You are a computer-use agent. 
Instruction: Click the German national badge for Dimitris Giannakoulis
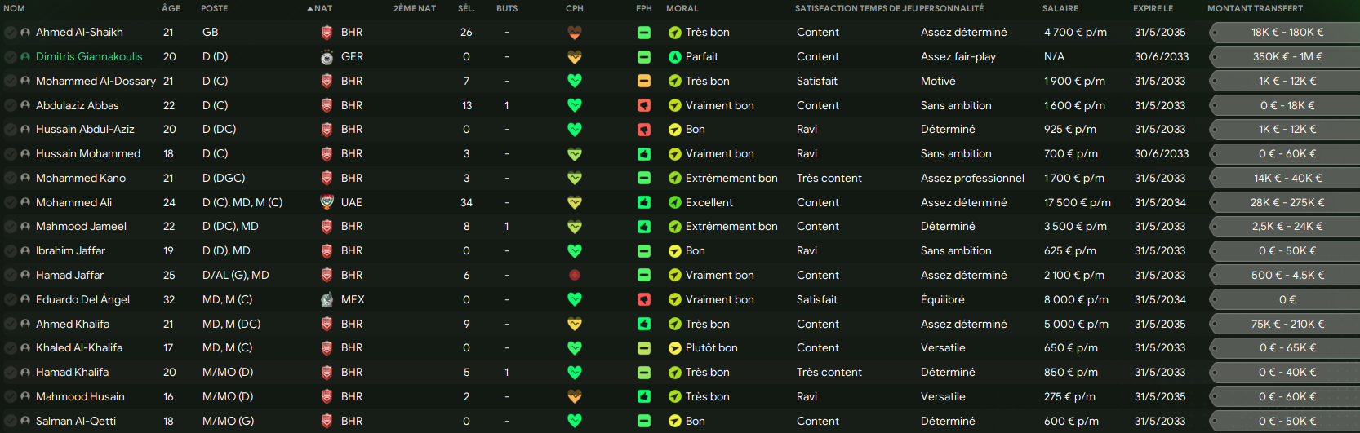click(327, 57)
